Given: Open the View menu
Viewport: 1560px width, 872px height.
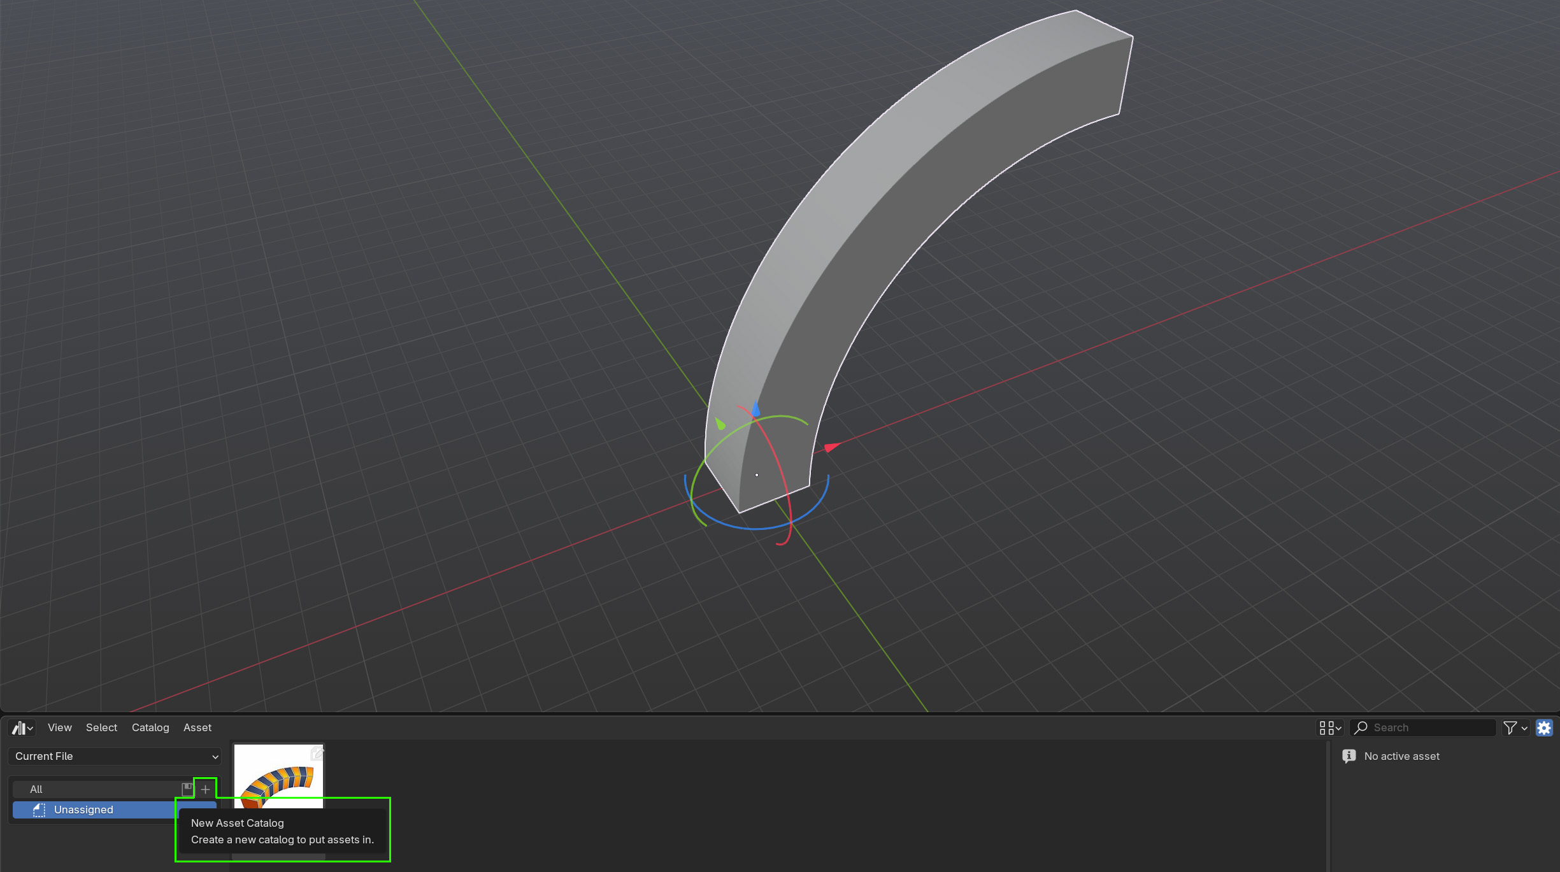Looking at the screenshot, I should [x=60, y=727].
